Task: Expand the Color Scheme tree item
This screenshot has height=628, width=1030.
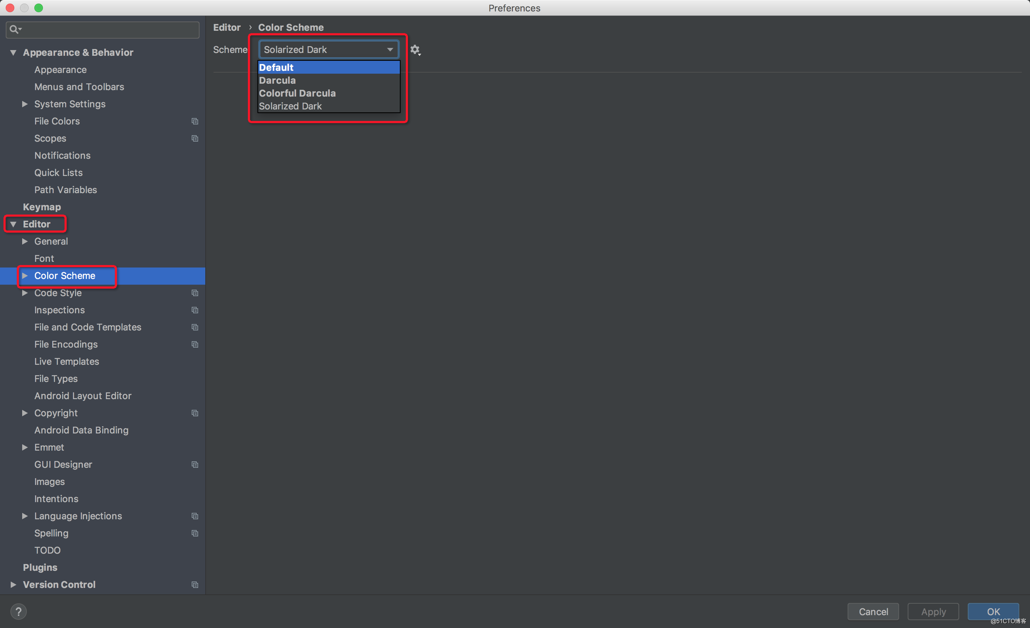Action: tap(26, 276)
